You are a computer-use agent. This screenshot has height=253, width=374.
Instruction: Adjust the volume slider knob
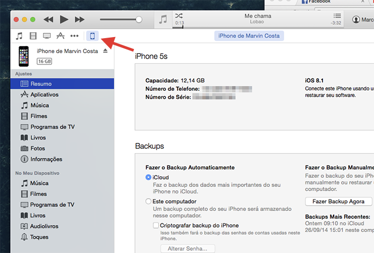pyautogui.click(x=139, y=19)
